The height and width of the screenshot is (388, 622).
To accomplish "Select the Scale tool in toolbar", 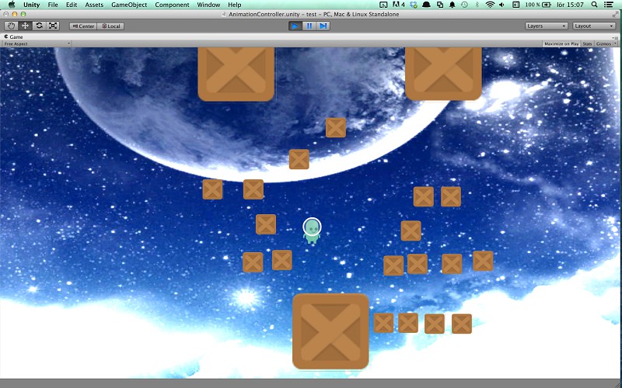I will [x=53, y=26].
